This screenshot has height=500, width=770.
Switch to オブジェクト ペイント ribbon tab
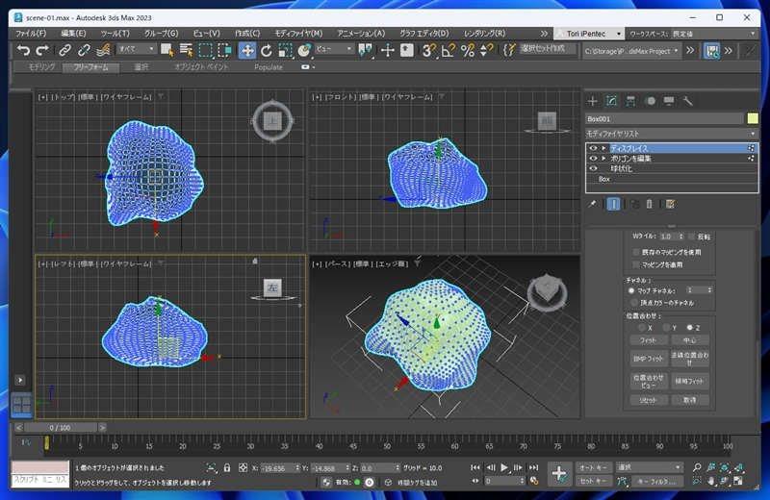pyautogui.click(x=201, y=67)
